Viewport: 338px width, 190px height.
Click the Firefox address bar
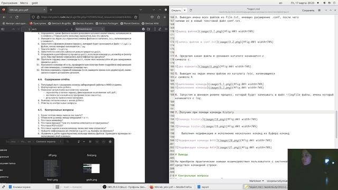[85, 17]
